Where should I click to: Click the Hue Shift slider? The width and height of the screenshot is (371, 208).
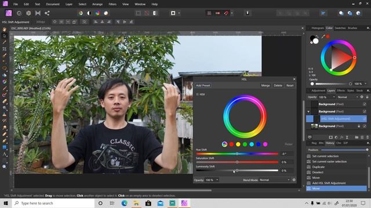(x=237, y=154)
